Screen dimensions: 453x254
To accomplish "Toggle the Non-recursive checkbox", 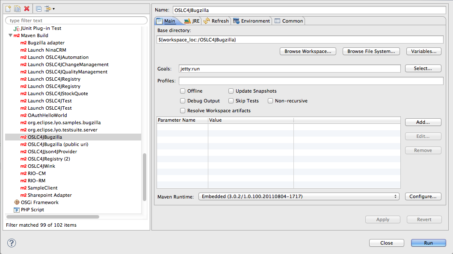I will 270,101.
